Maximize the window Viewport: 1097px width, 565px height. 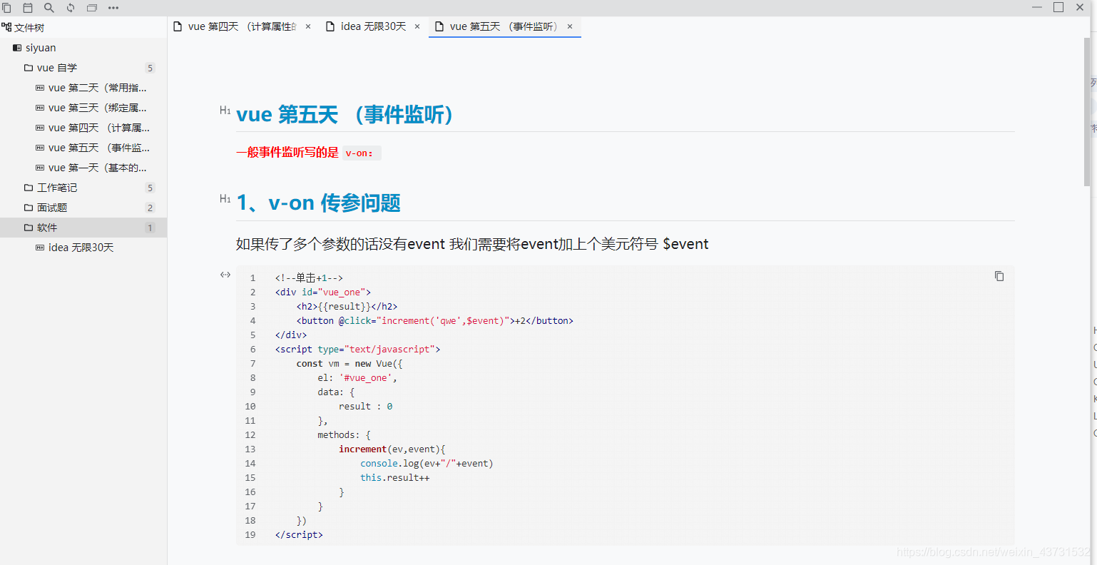[x=1058, y=7]
